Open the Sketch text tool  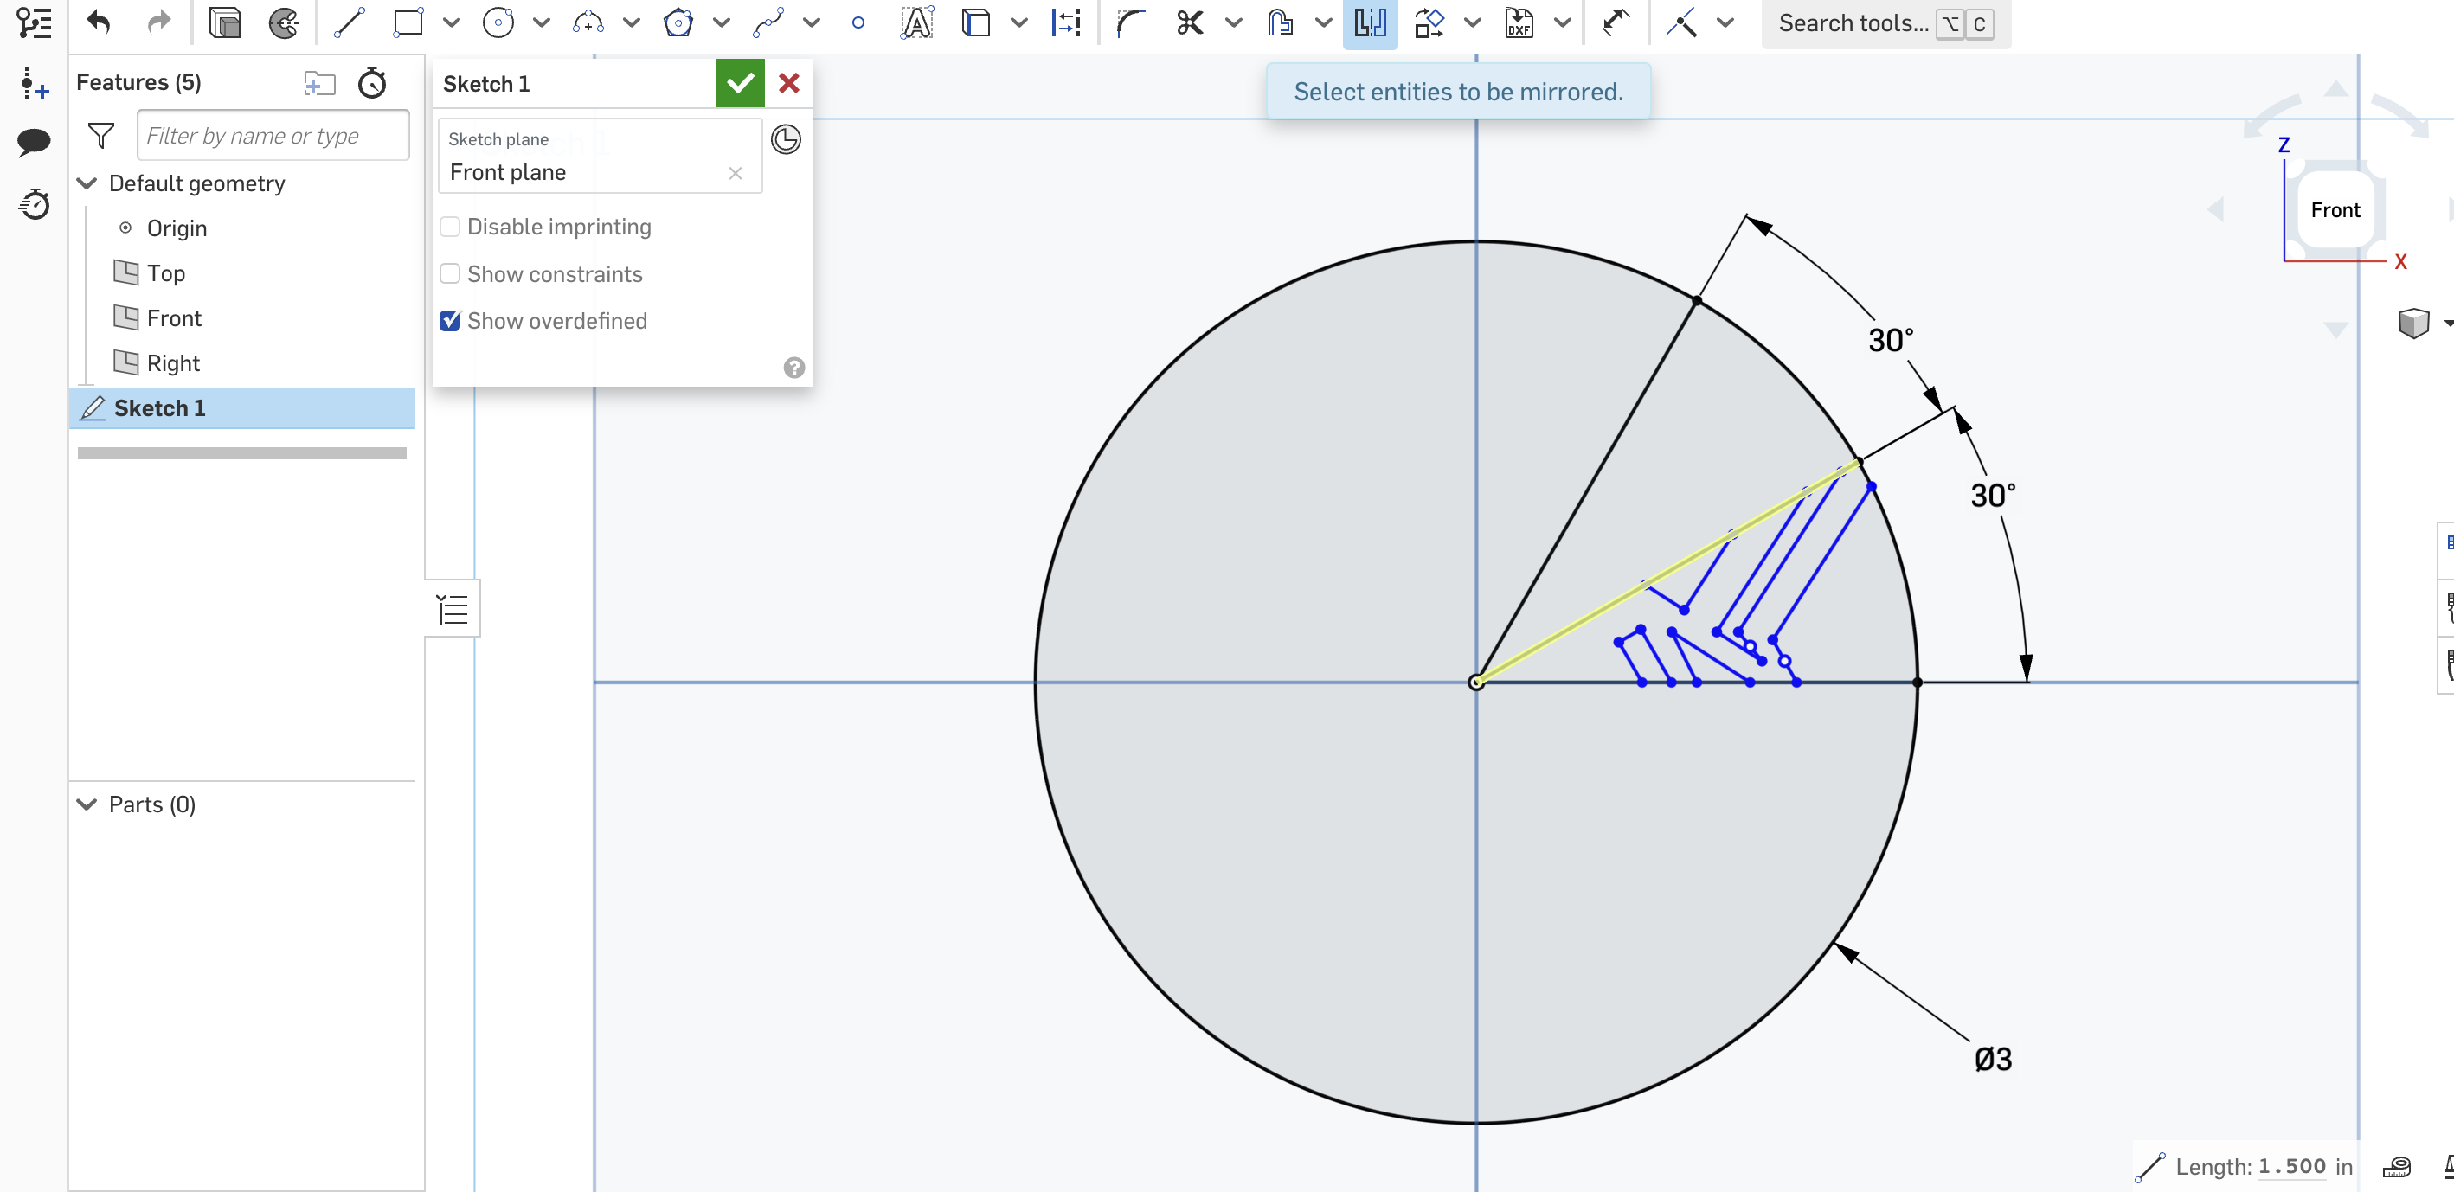[915, 22]
